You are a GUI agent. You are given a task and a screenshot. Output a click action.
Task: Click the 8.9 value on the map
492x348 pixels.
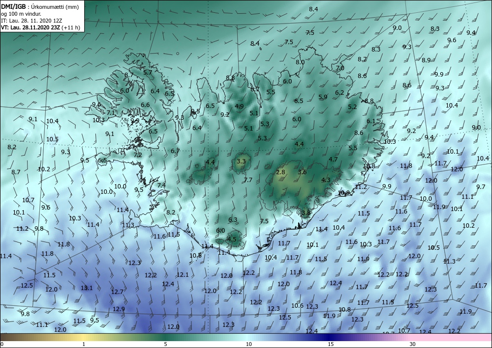click(x=426, y=60)
